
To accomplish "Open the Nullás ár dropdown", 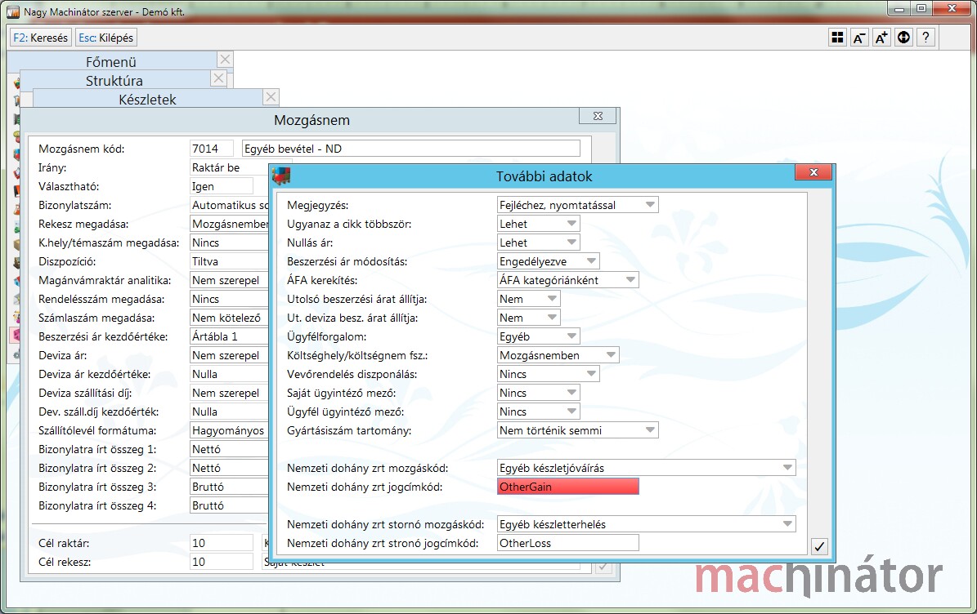I will click(x=538, y=242).
